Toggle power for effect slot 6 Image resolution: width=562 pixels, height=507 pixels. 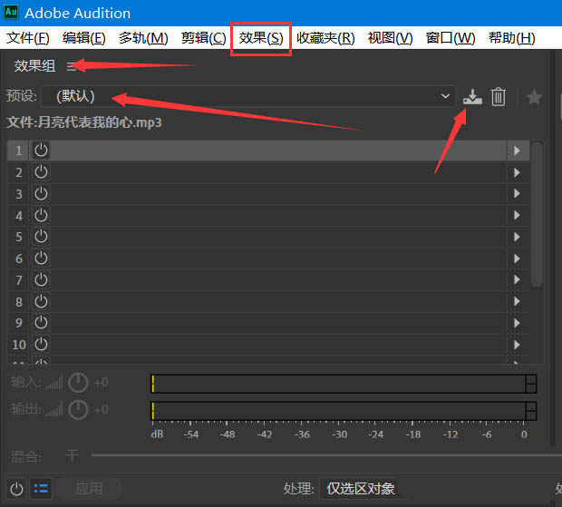[x=41, y=258]
